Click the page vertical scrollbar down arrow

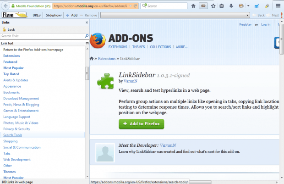point(282,178)
